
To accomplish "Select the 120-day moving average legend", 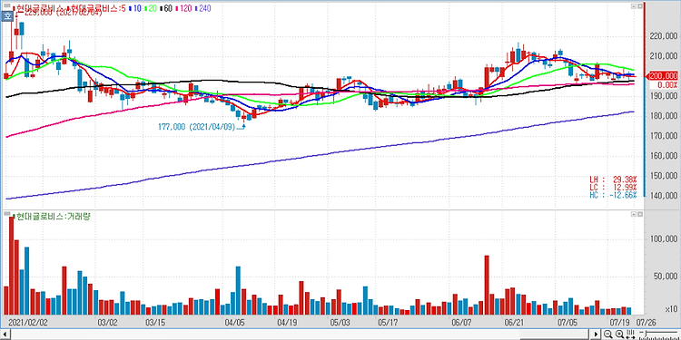I will [x=183, y=9].
